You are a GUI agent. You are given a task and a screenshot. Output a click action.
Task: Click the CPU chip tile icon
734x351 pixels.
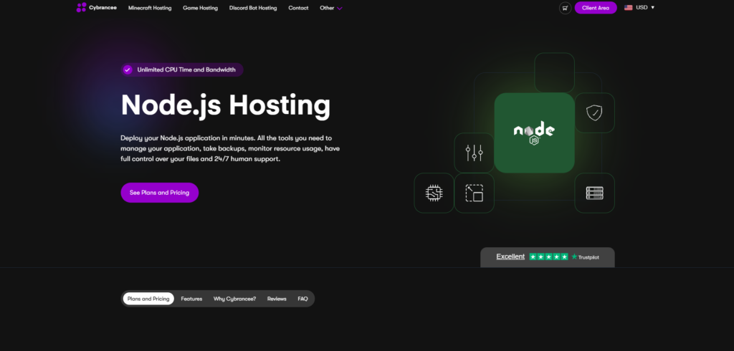(434, 193)
